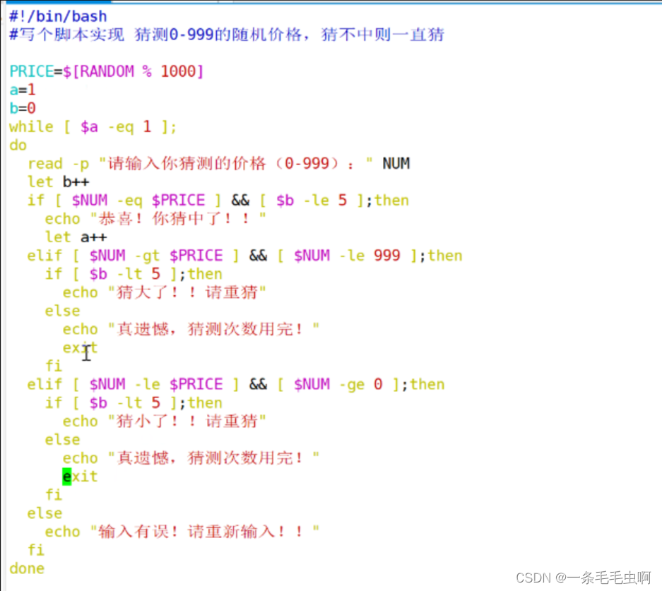Image resolution: width=662 pixels, height=591 pixels.
Task: Click the shebang line '#!/bin/bash'
Action: click(58, 16)
